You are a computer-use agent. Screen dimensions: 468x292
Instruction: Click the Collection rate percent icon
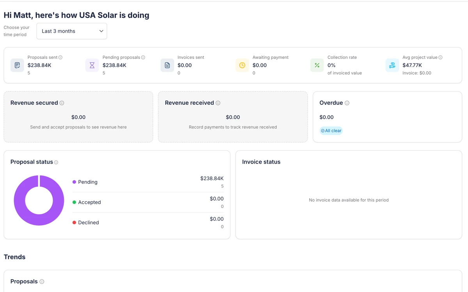pos(317,65)
